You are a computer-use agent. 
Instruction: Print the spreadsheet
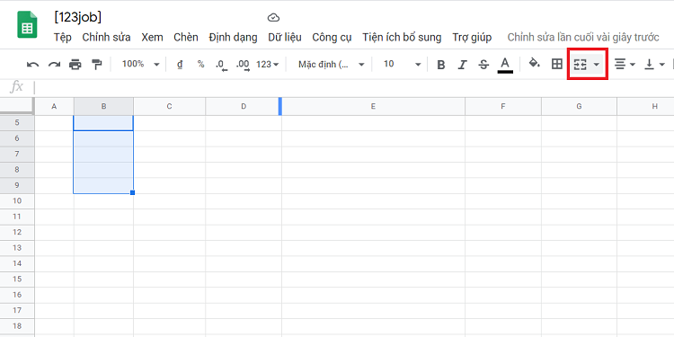[x=75, y=65]
